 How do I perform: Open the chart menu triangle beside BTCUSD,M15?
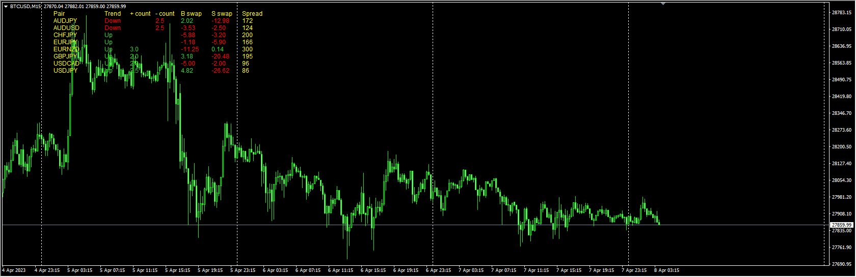coord(6,7)
